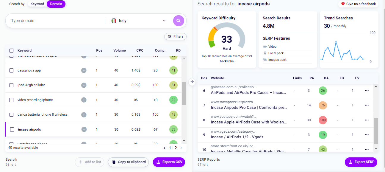Click the Local pack map pin icon
This screenshot has width=385, height=172.
265,53
